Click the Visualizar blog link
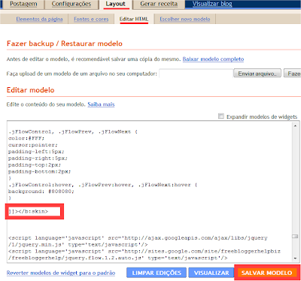The height and width of the screenshot is (281, 301). point(212,4)
